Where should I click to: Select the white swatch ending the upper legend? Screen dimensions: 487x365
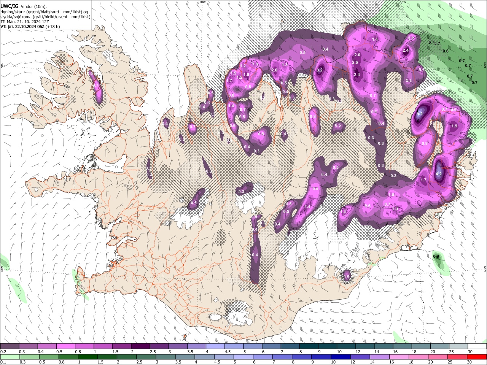[477, 346]
